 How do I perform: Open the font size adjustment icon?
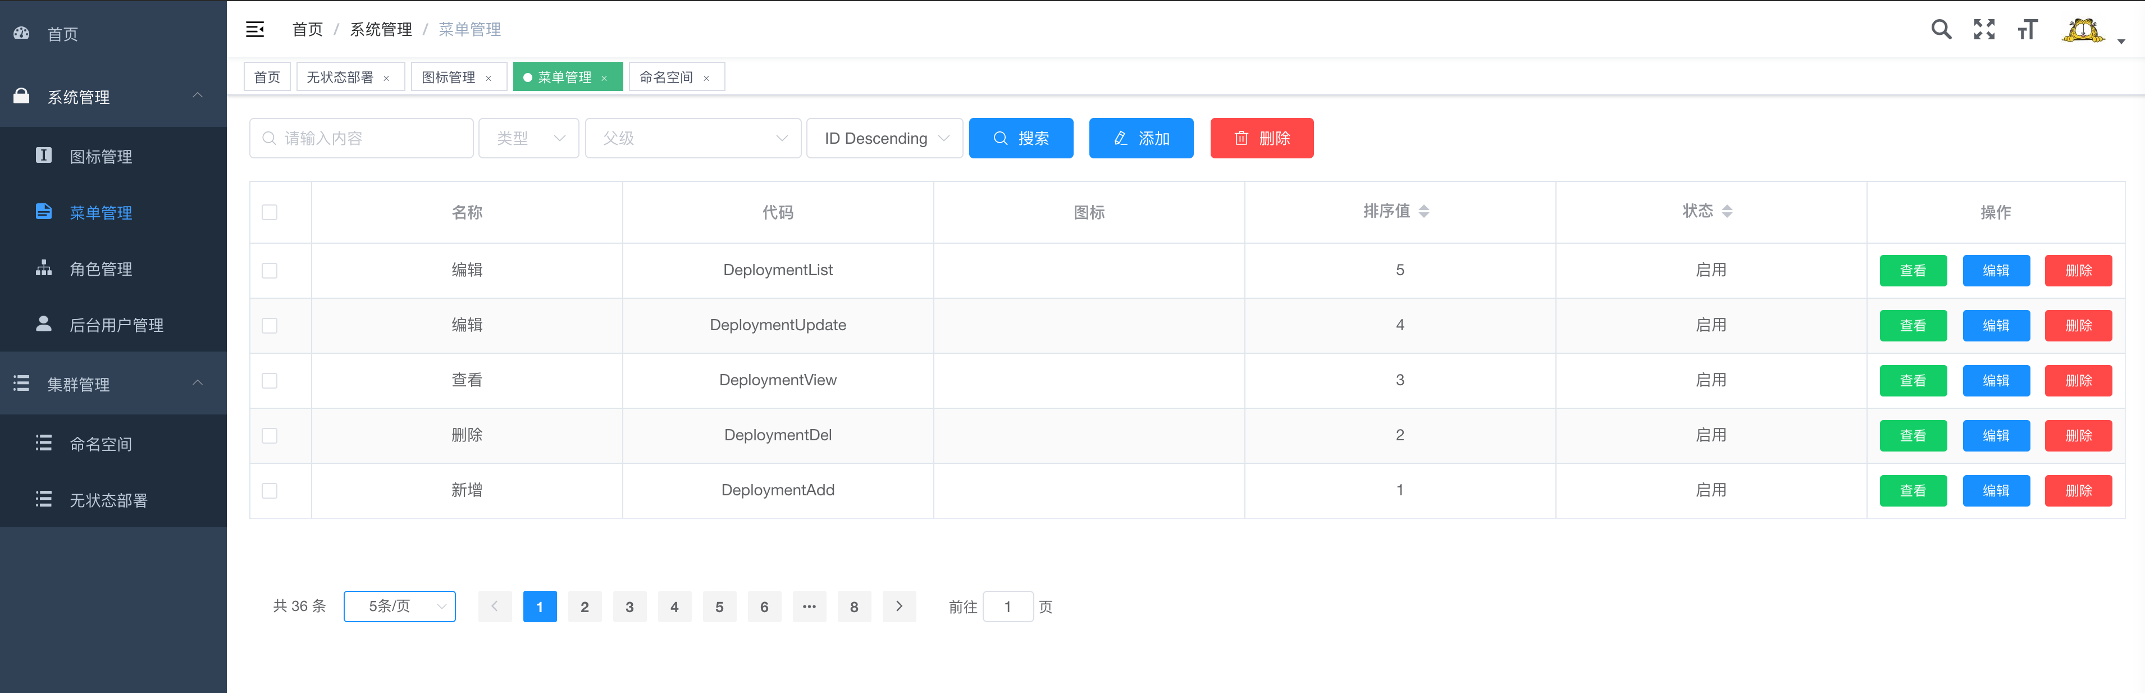coord(2027,30)
